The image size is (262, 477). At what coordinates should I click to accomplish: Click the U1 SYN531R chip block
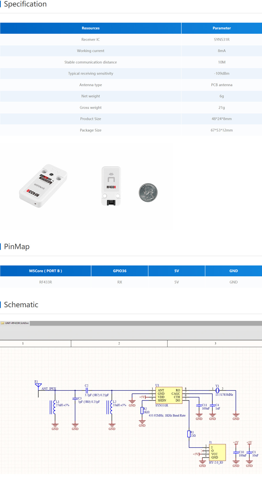point(169,395)
